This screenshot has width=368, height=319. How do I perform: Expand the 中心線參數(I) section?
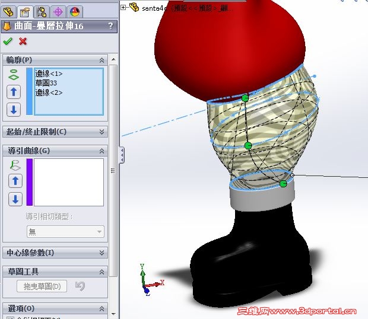point(102,253)
